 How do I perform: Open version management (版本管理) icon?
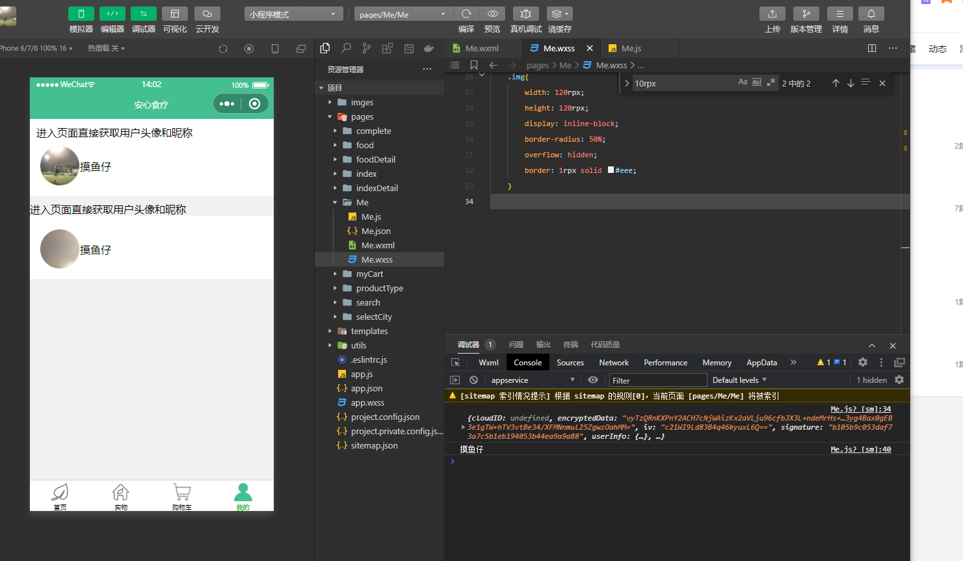click(x=806, y=14)
